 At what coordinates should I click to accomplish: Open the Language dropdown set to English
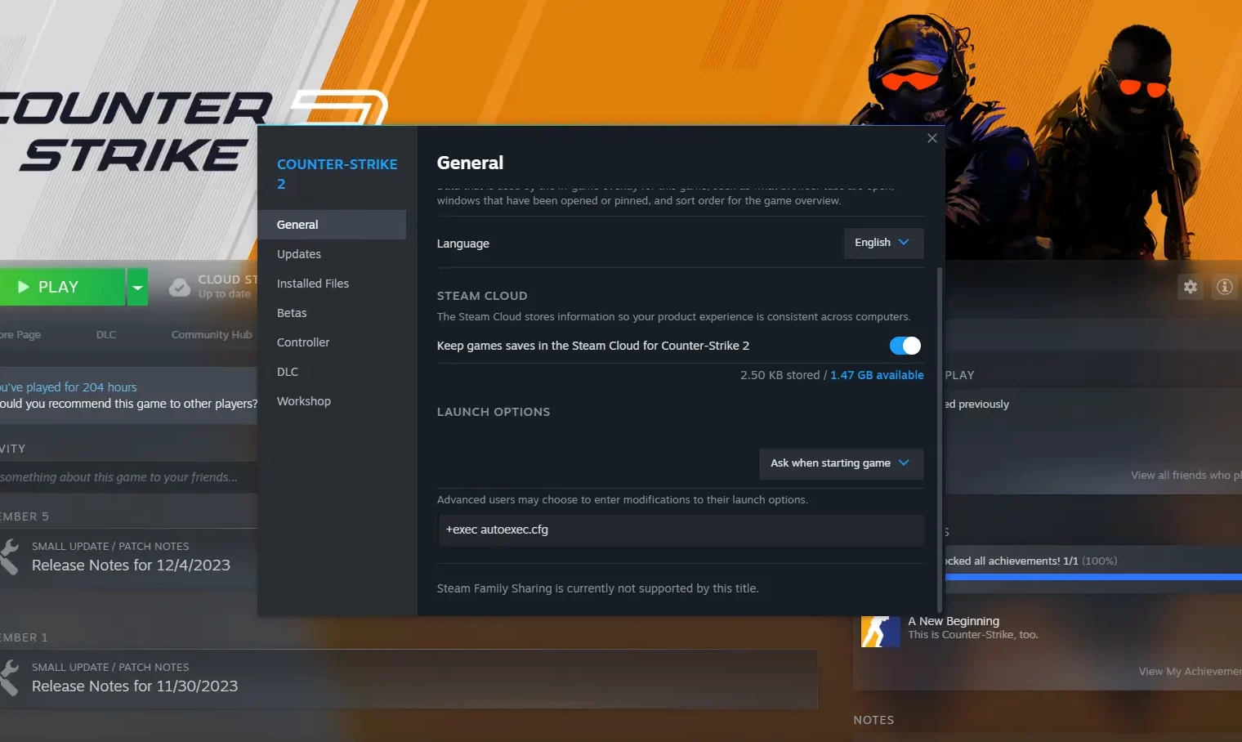pos(883,243)
